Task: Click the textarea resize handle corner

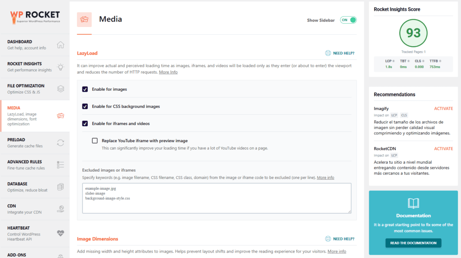Action: 349,211
